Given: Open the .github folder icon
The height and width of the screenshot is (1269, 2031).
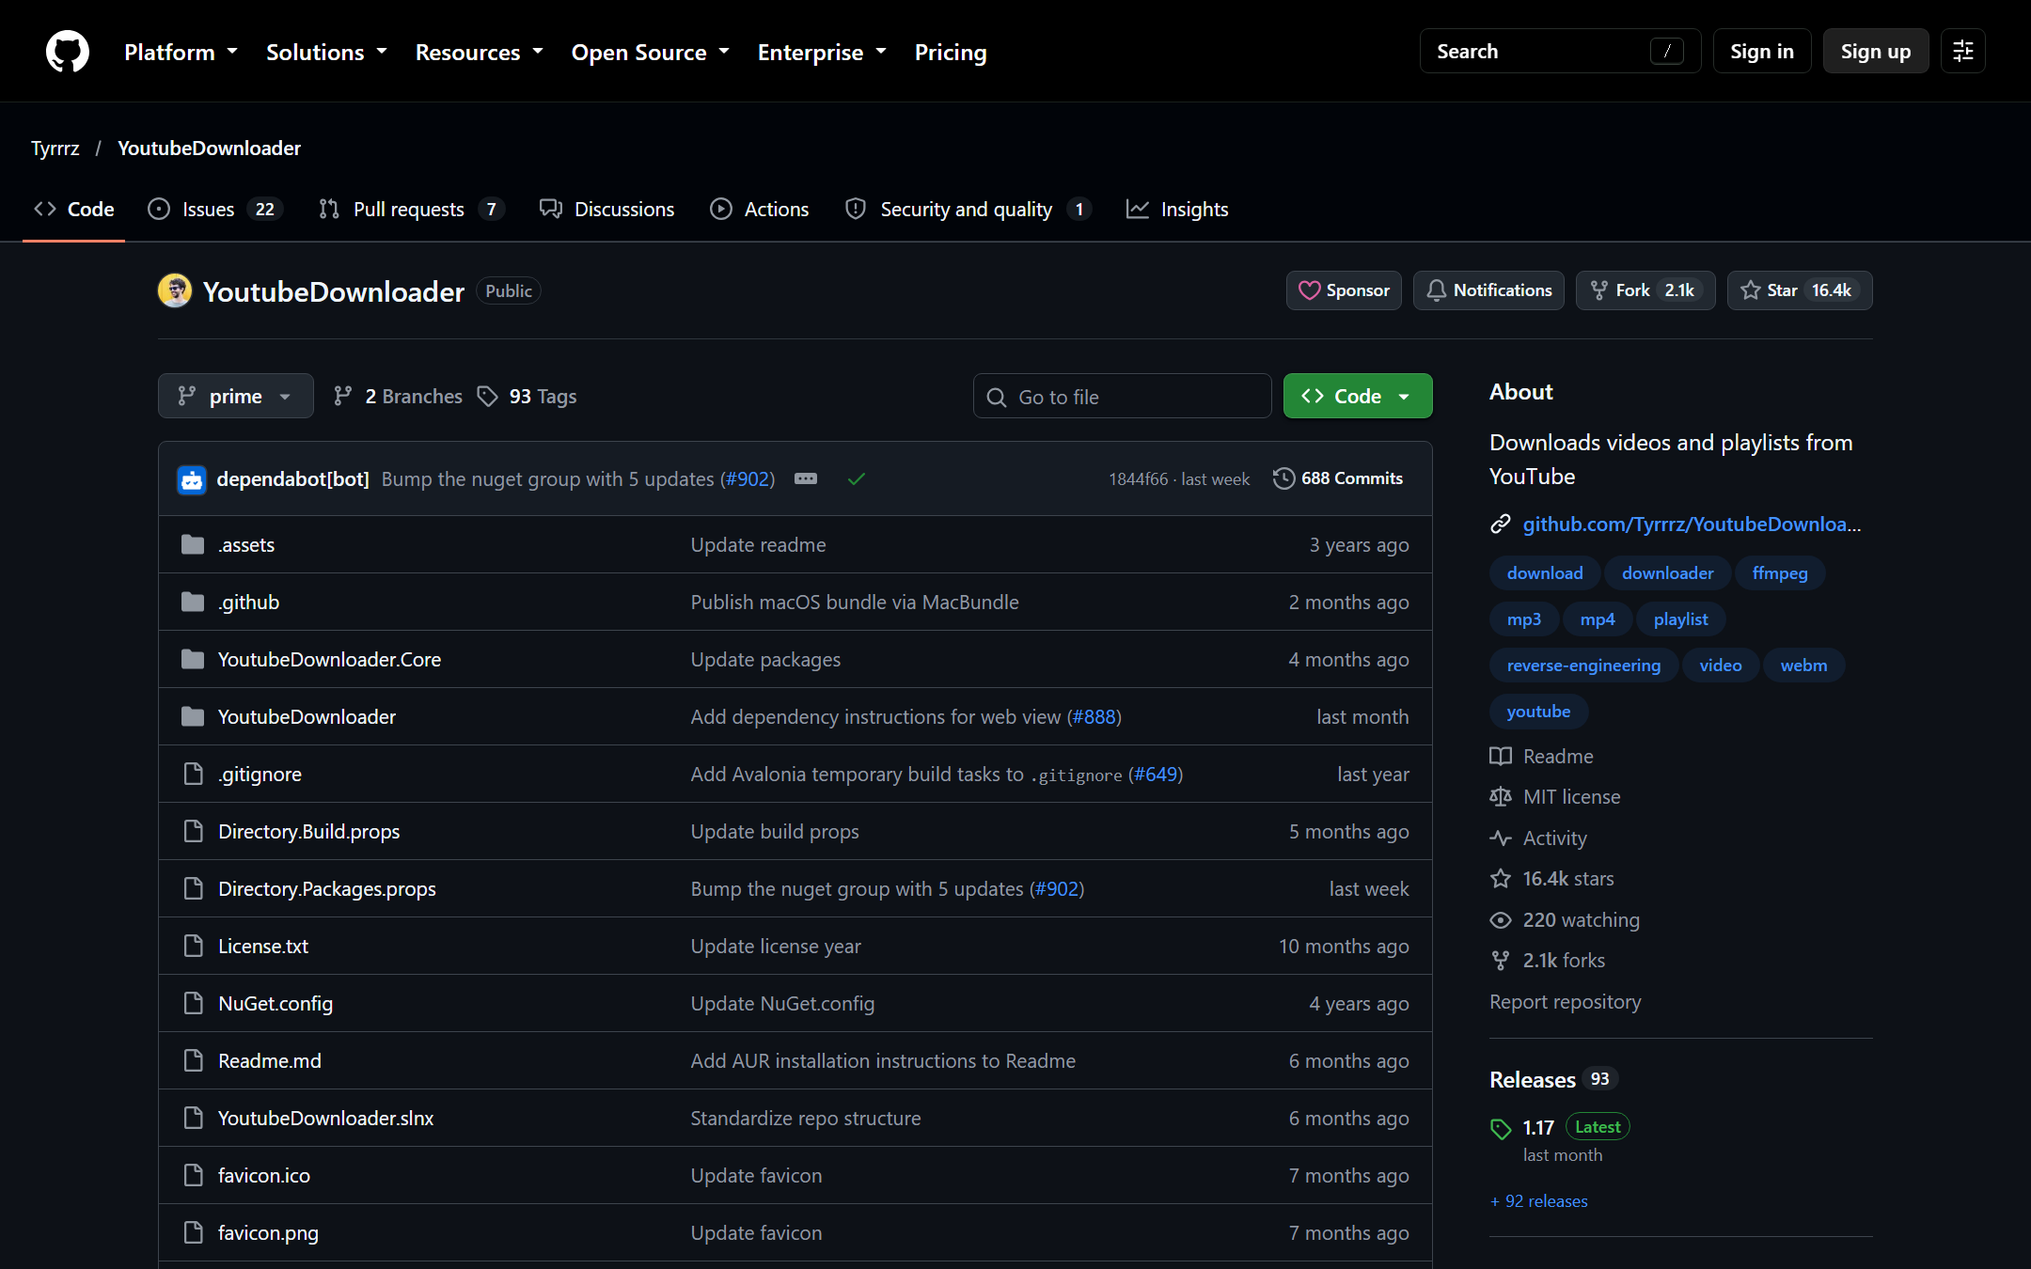Looking at the screenshot, I should point(193,602).
